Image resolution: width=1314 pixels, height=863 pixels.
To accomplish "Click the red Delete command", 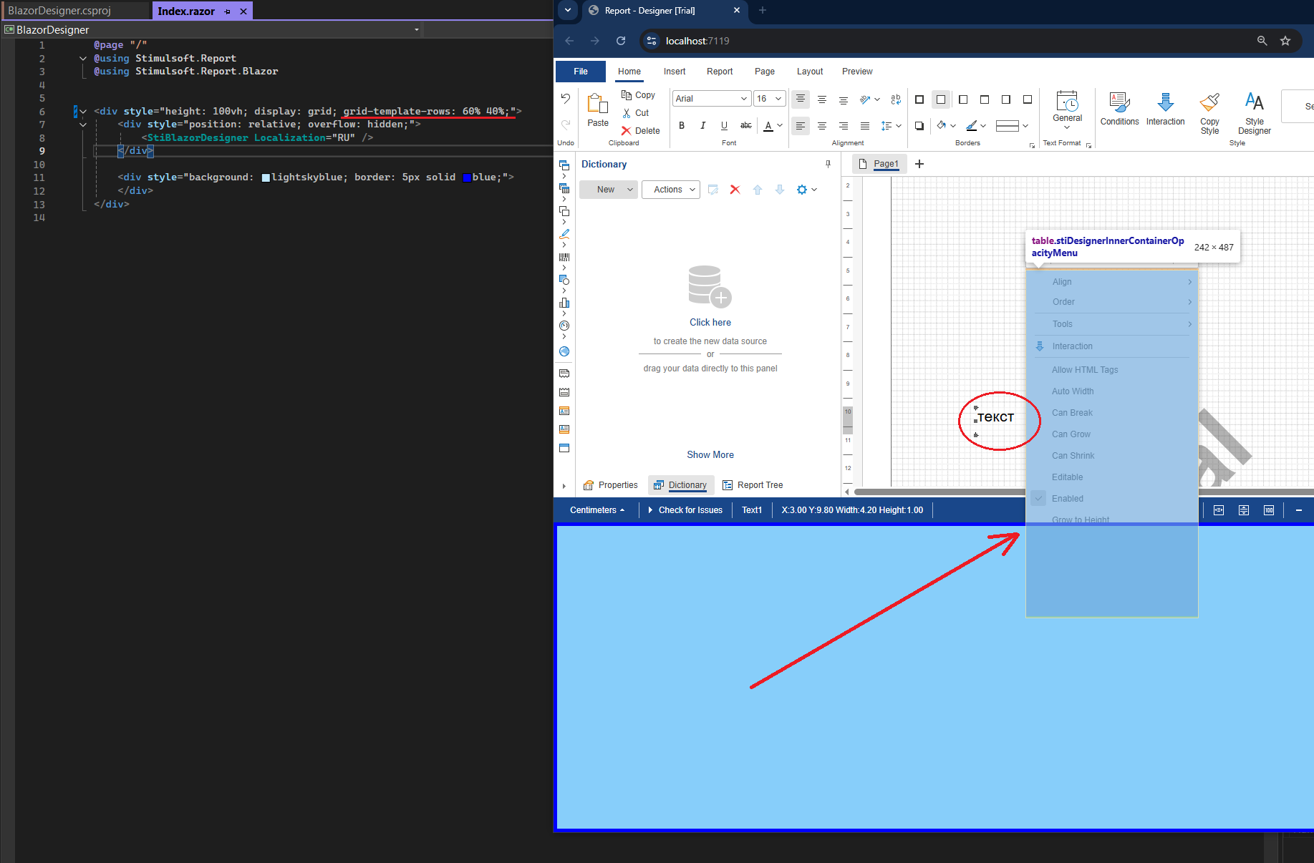I will coord(641,131).
